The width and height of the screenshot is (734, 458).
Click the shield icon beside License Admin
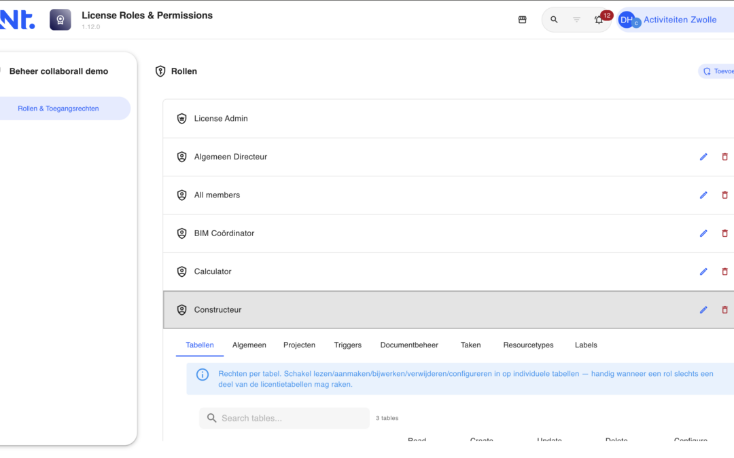click(x=181, y=119)
